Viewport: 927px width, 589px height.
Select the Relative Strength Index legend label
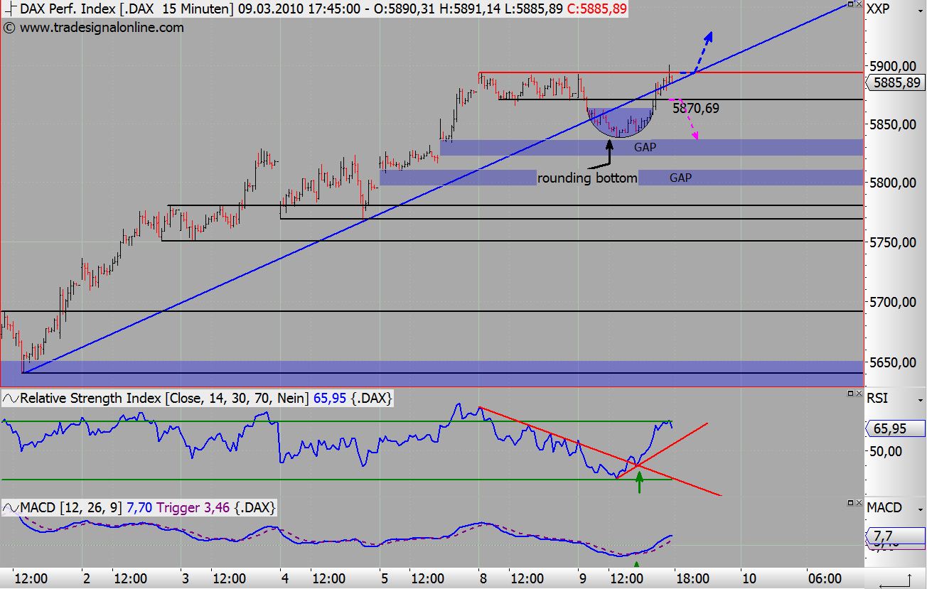point(164,398)
